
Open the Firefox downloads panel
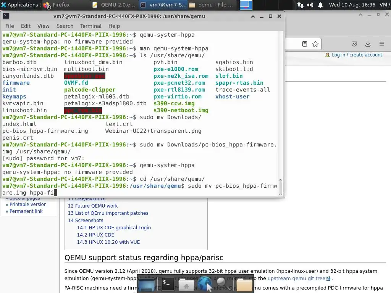click(368, 44)
